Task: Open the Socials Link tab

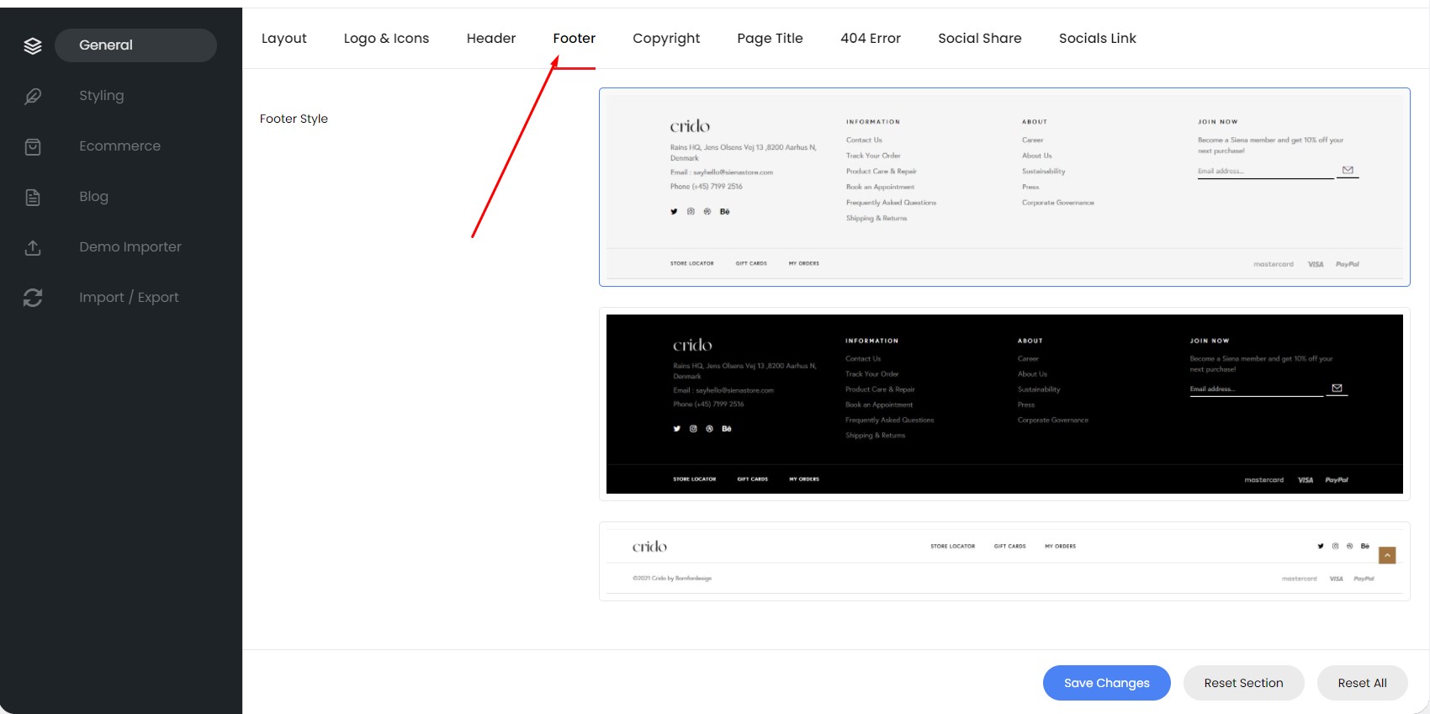Action: point(1098,39)
